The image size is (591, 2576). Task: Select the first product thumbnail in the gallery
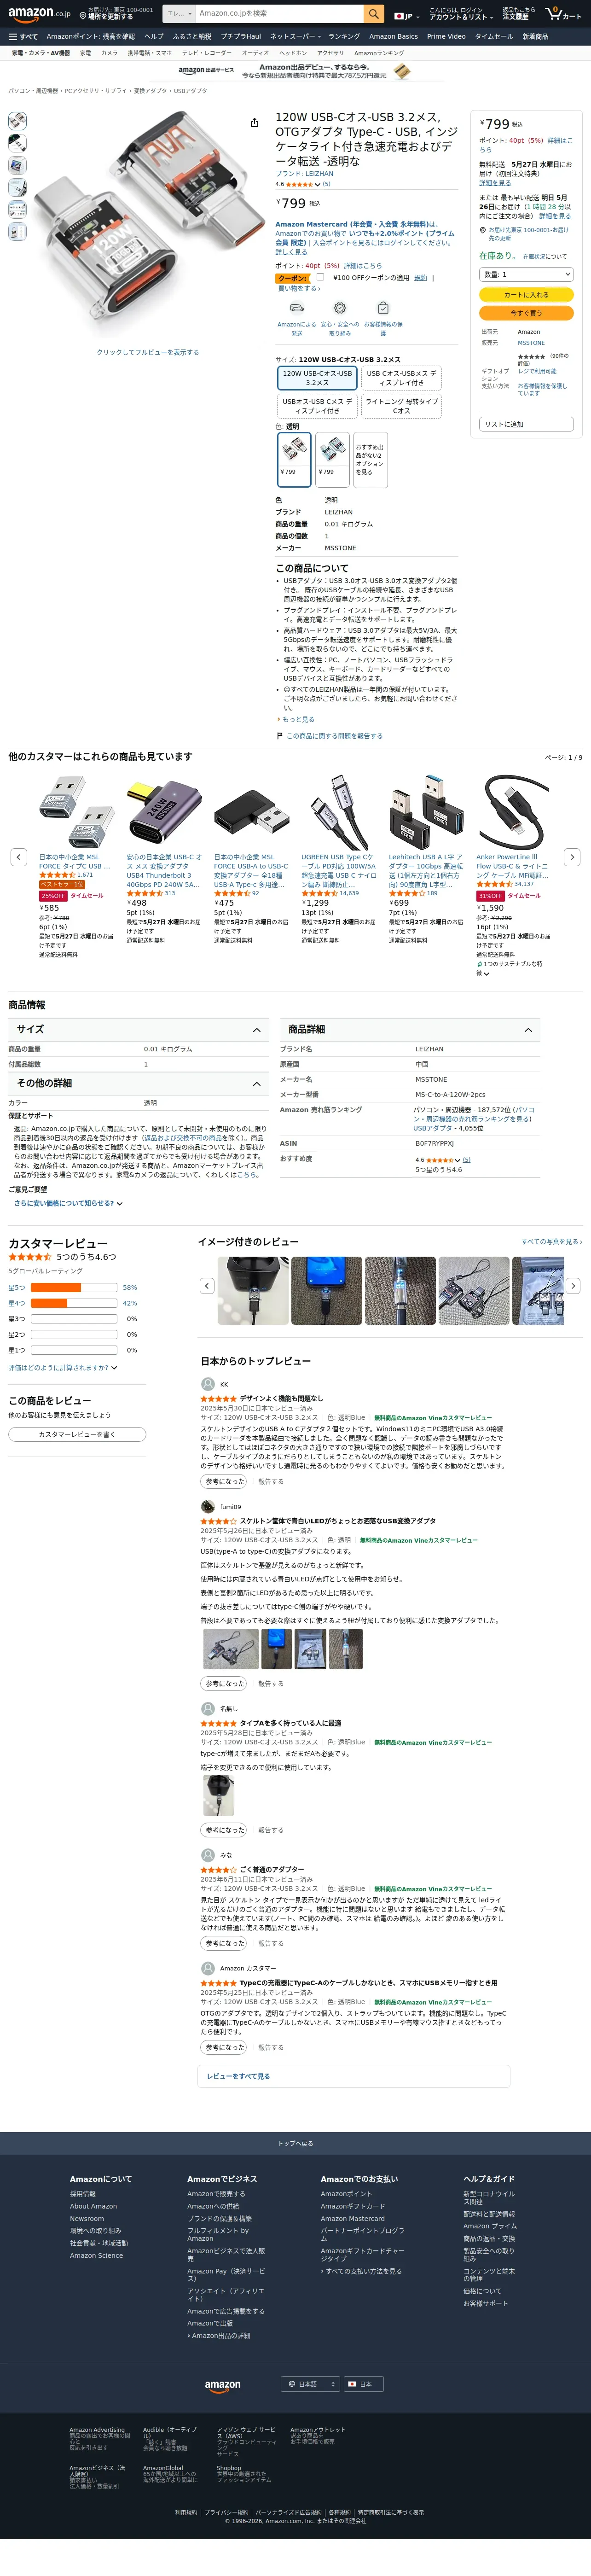pyautogui.click(x=17, y=120)
